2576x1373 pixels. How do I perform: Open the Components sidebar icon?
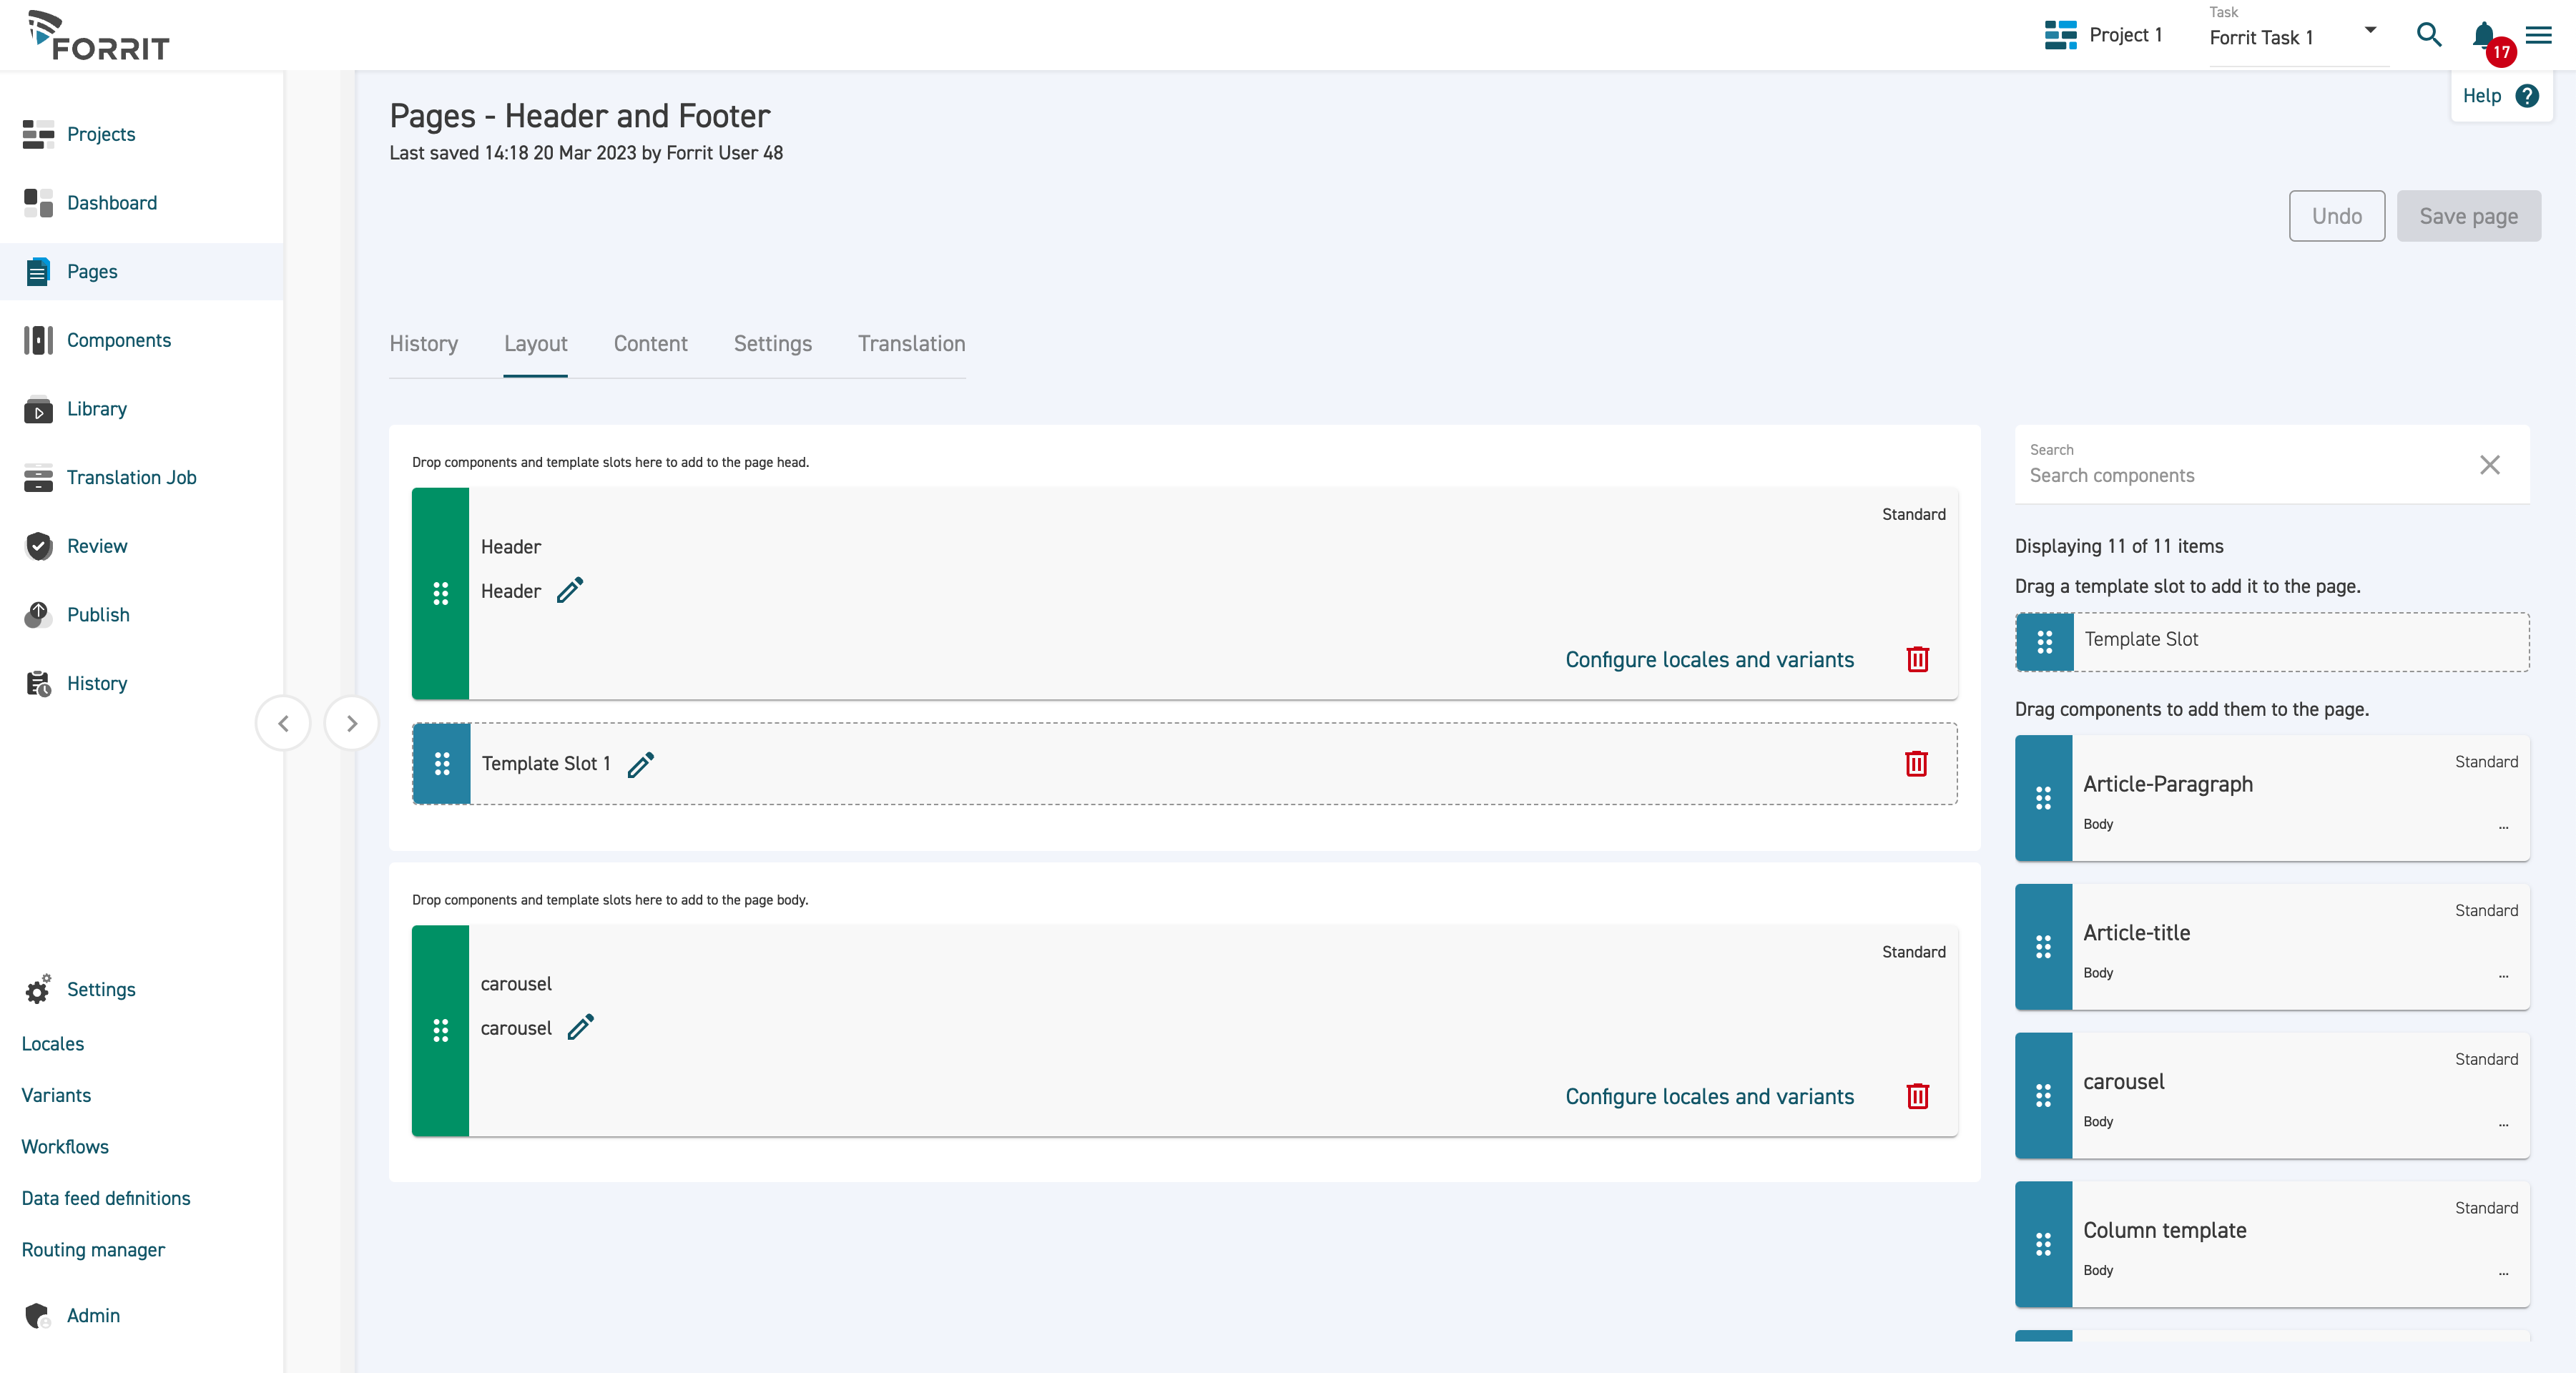tap(38, 340)
